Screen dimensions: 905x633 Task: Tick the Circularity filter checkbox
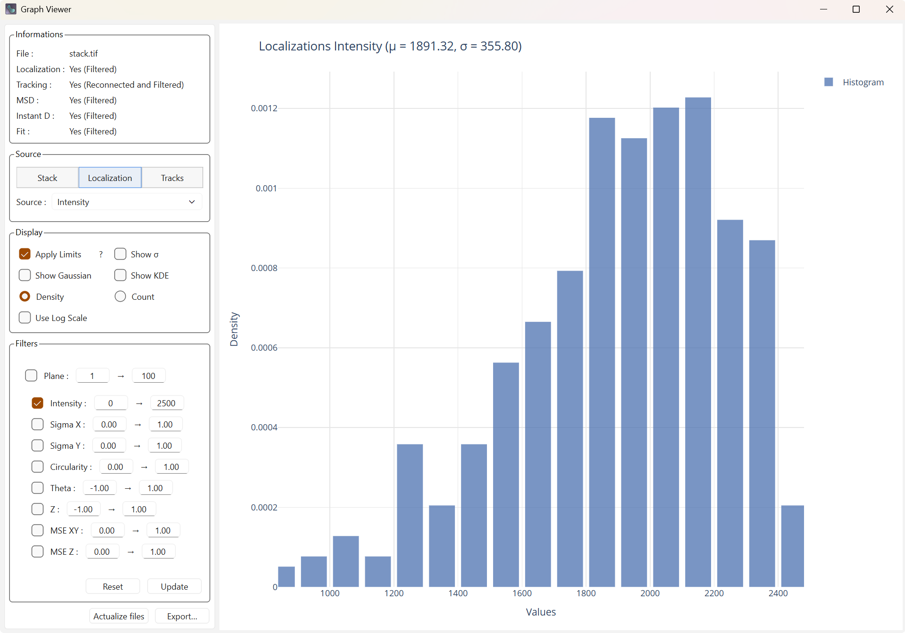[38, 467]
